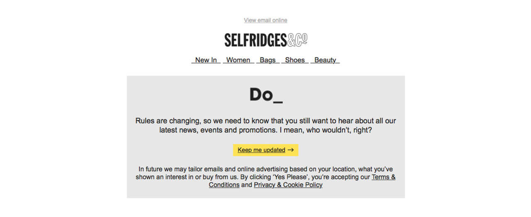Click the large 'Do_' heading

point(266,95)
